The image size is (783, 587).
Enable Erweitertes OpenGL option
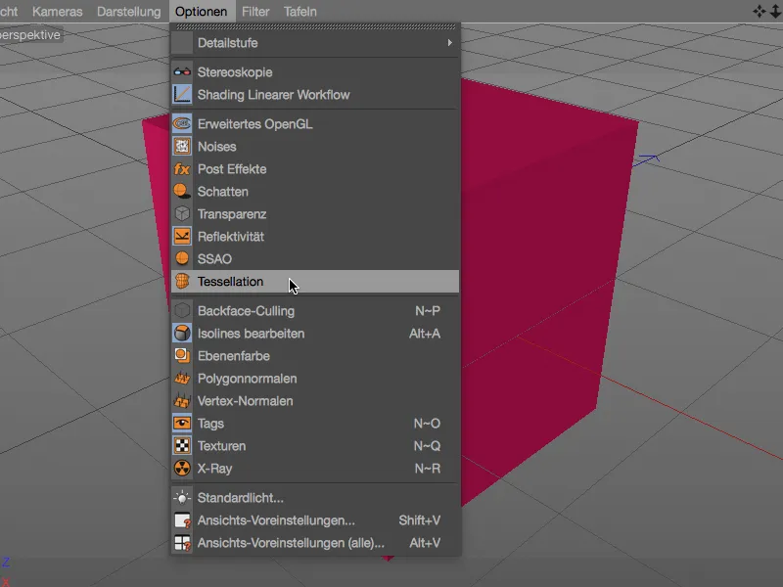[314, 124]
